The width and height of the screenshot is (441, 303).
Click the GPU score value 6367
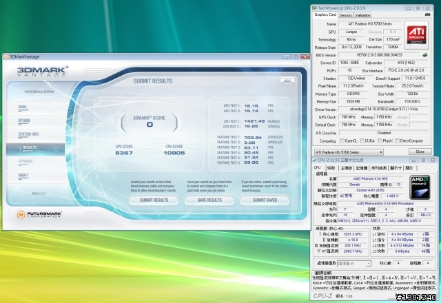pyautogui.click(x=124, y=153)
